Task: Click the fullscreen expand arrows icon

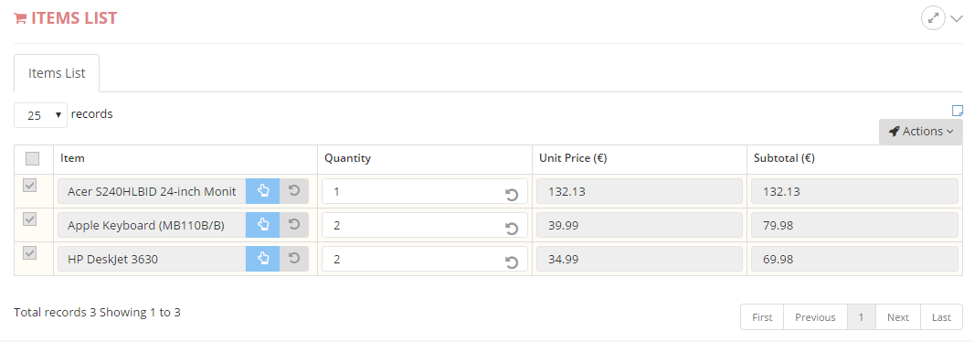Action: 932,18
